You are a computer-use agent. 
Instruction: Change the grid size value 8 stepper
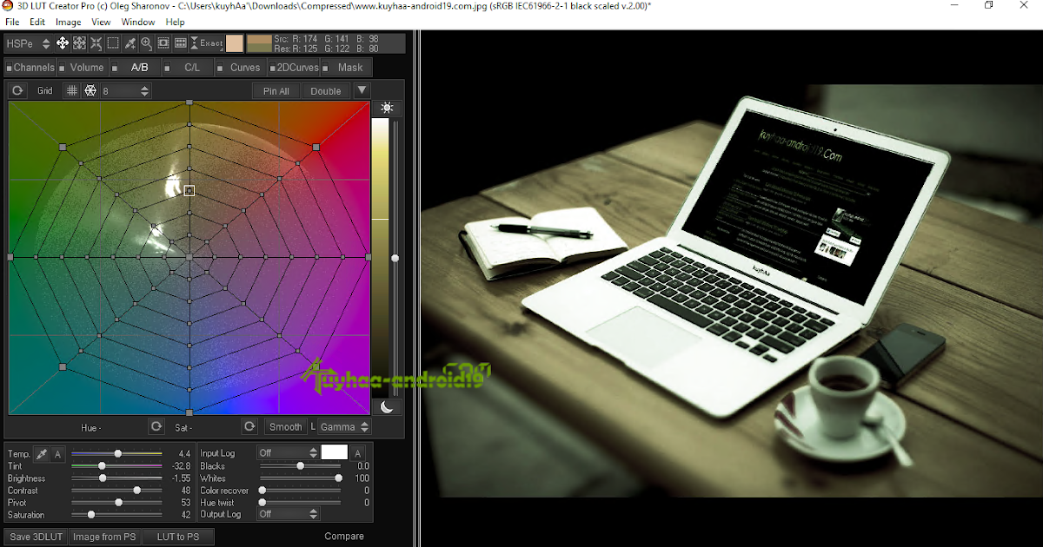tap(145, 90)
